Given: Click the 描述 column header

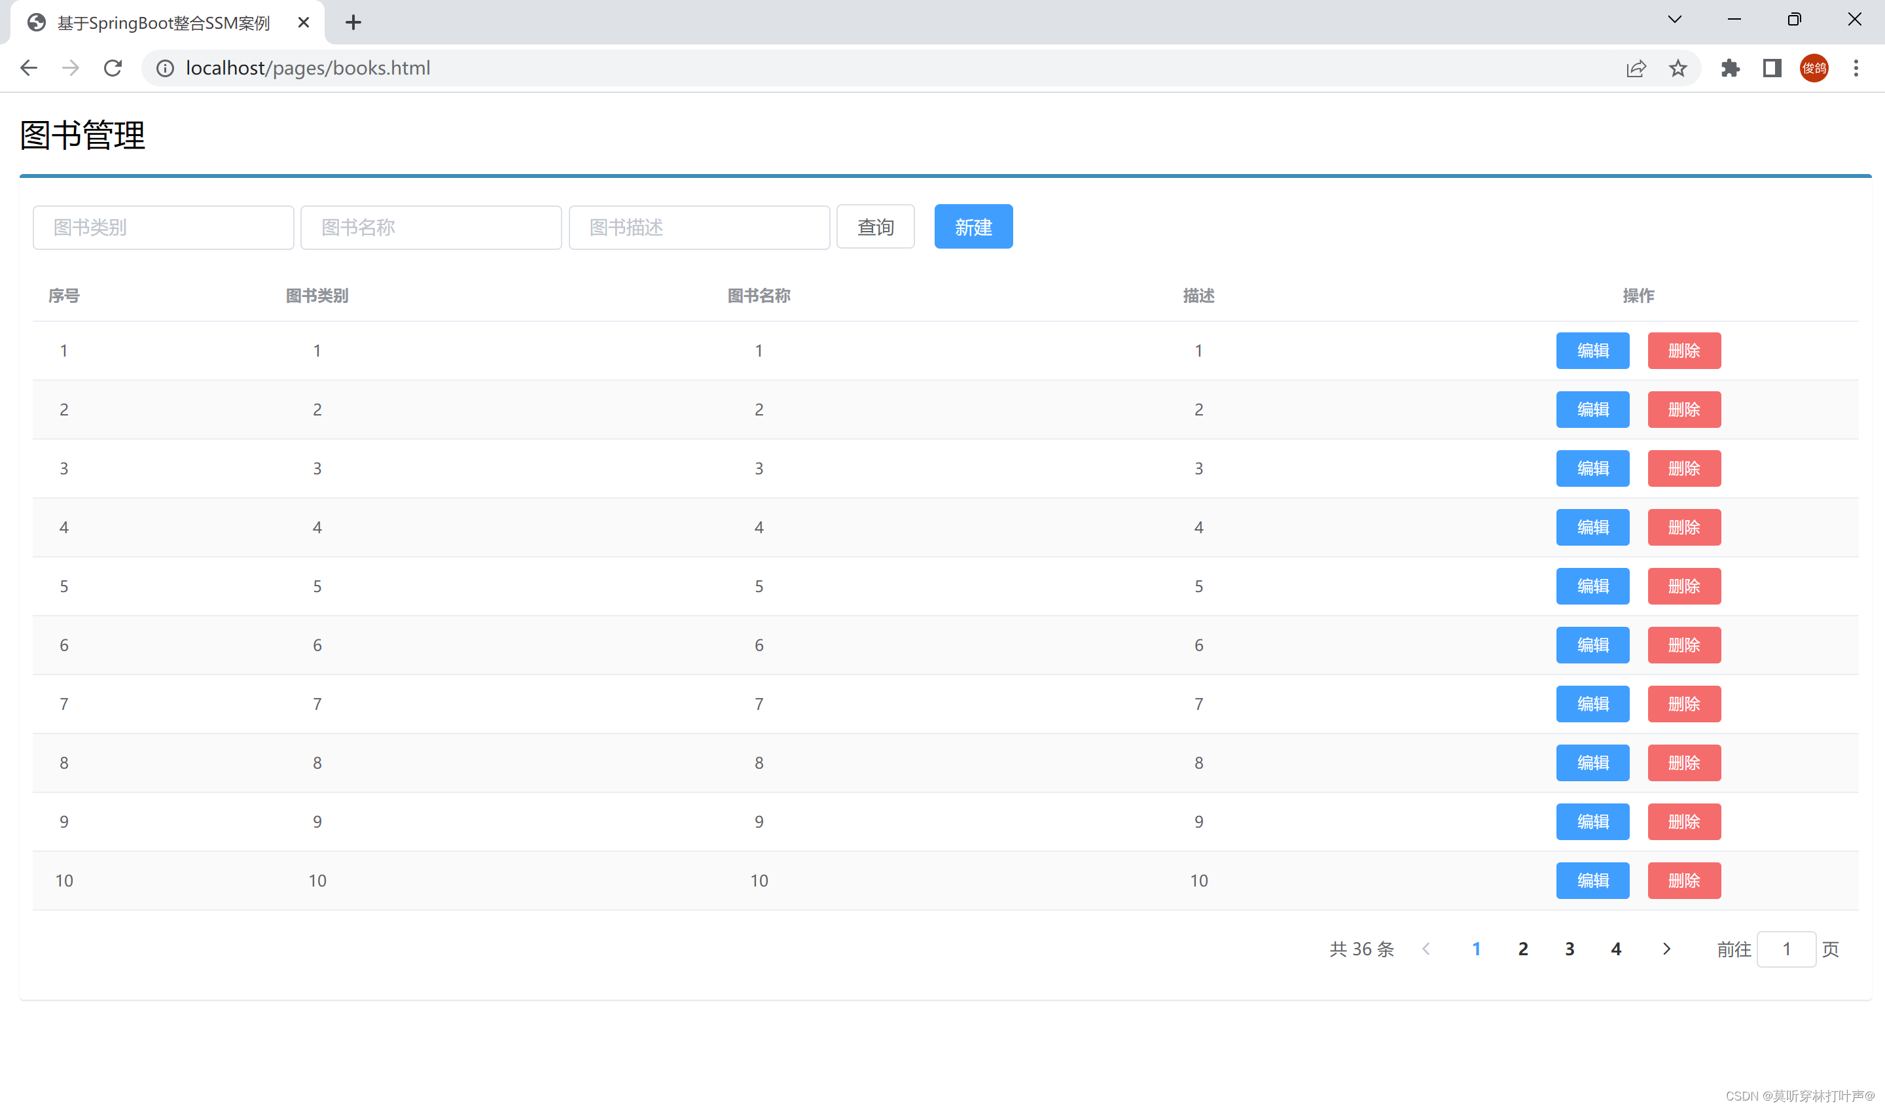Looking at the screenshot, I should [1198, 296].
